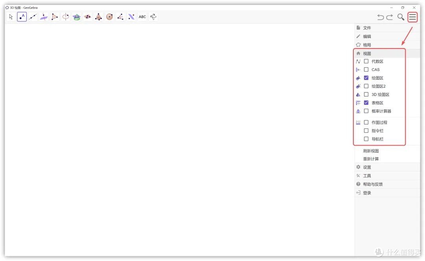Image resolution: width=425 pixels, height=261 pixels.
Task: Enable the 导航栏 checkbox
Action: tap(366, 139)
